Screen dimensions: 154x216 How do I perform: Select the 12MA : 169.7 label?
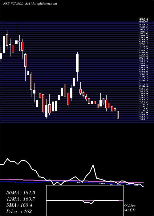pyautogui.click(x=21, y=199)
